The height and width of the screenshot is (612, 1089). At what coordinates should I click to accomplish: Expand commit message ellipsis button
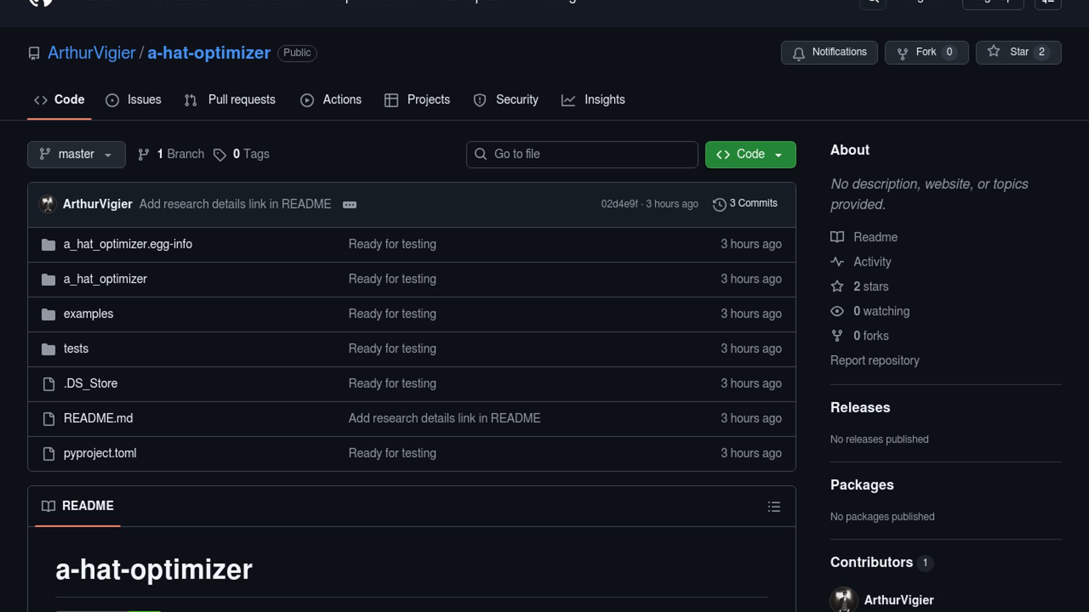click(349, 205)
